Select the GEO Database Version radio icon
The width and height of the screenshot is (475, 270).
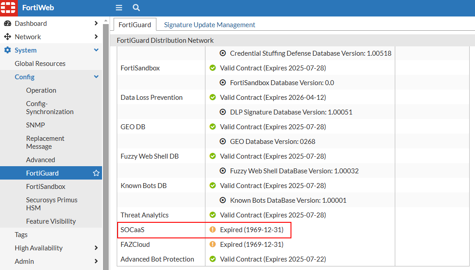click(223, 142)
